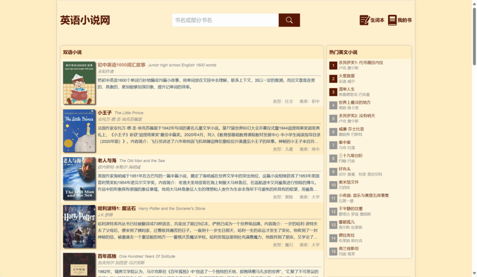Click the 双语小说 section heading

(72, 52)
